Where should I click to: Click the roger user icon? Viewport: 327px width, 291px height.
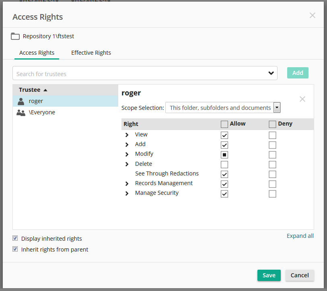pyautogui.click(x=21, y=101)
